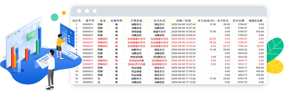Select timestamp 2022-08-08 14:30:26
The width and height of the screenshot is (286, 95).
pos(184,39)
